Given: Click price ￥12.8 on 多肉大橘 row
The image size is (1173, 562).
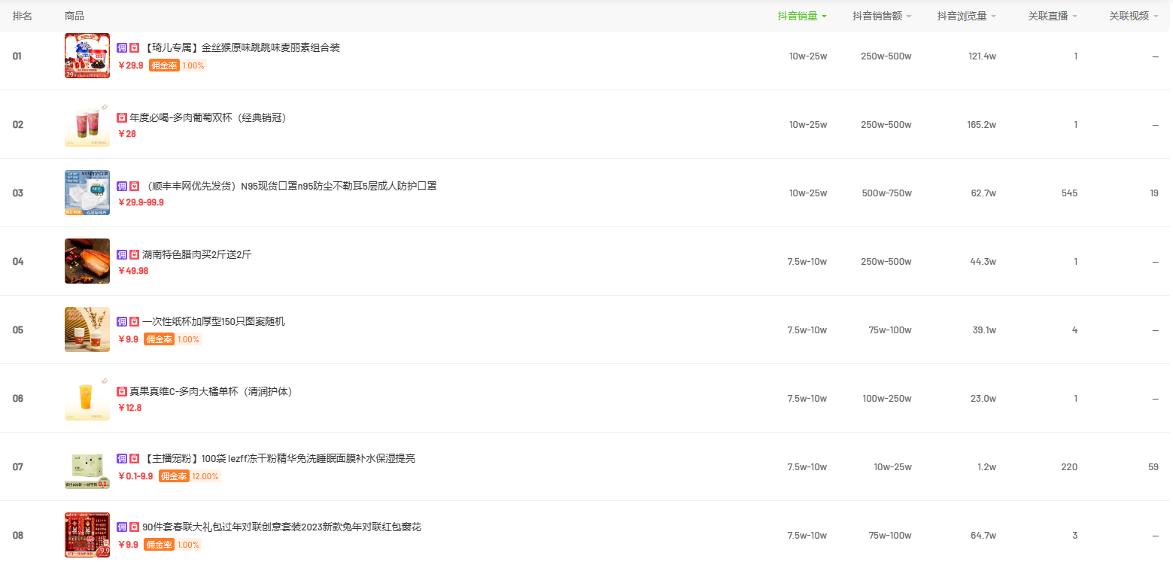Looking at the screenshot, I should pos(129,408).
